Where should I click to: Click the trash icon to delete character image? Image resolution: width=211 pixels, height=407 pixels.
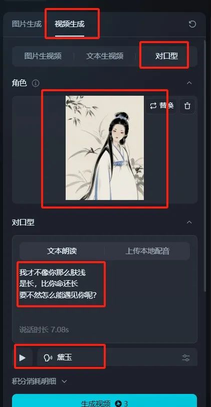pyautogui.click(x=187, y=106)
